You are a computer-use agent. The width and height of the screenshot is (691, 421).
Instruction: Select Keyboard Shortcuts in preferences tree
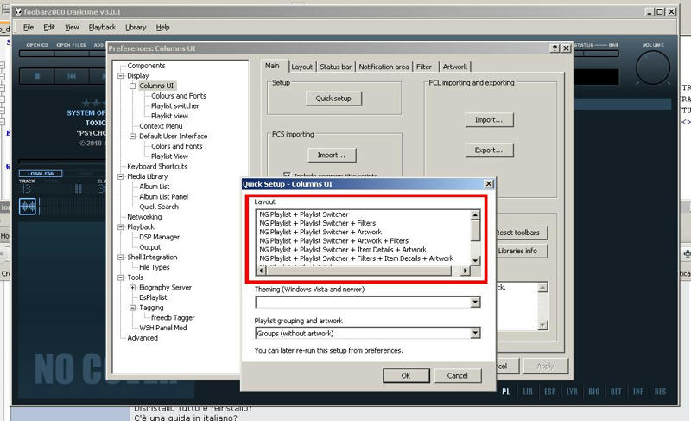tap(156, 166)
